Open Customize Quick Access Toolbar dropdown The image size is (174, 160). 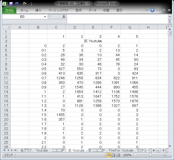(33, 4)
